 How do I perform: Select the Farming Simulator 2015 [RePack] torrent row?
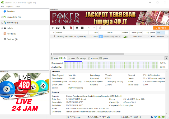(x=109, y=36)
